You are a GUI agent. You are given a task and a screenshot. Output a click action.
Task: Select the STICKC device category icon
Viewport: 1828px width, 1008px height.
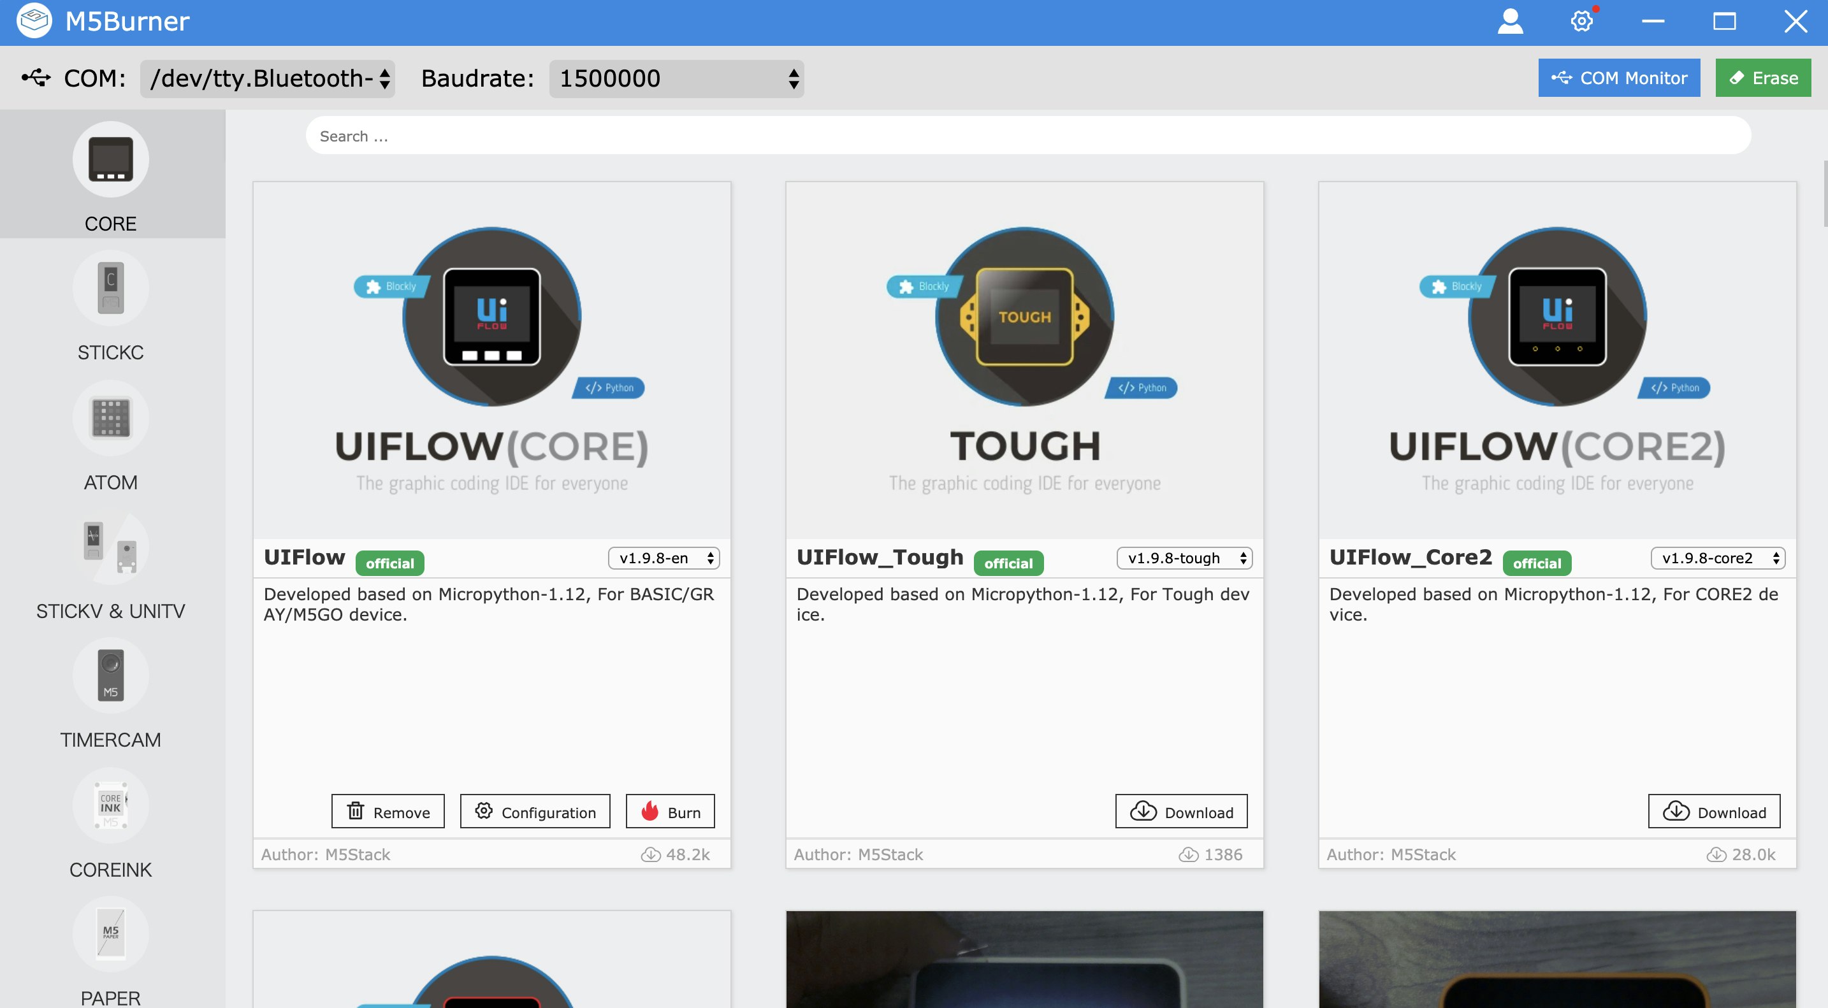[111, 288]
